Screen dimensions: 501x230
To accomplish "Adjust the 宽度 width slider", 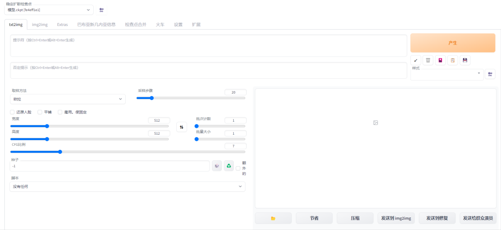I will pyautogui.click(x=90, y=126).
